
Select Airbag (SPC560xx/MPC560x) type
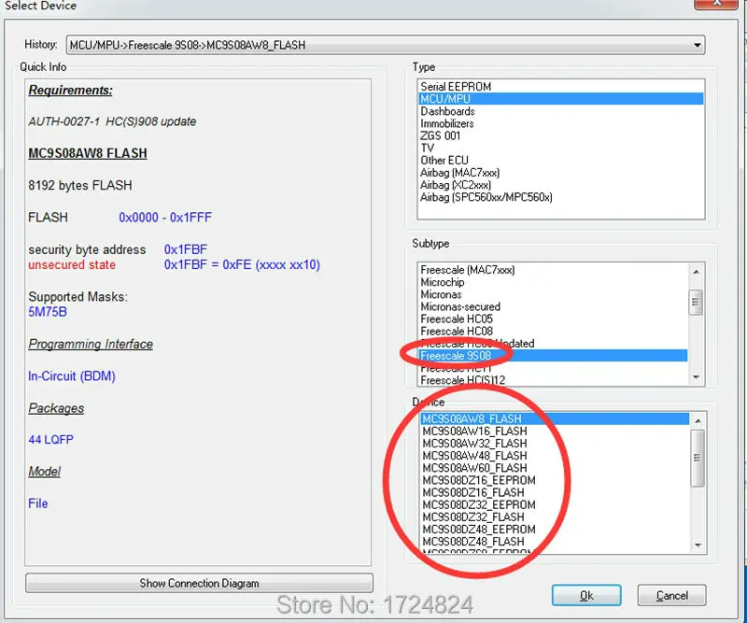(561, 197)
